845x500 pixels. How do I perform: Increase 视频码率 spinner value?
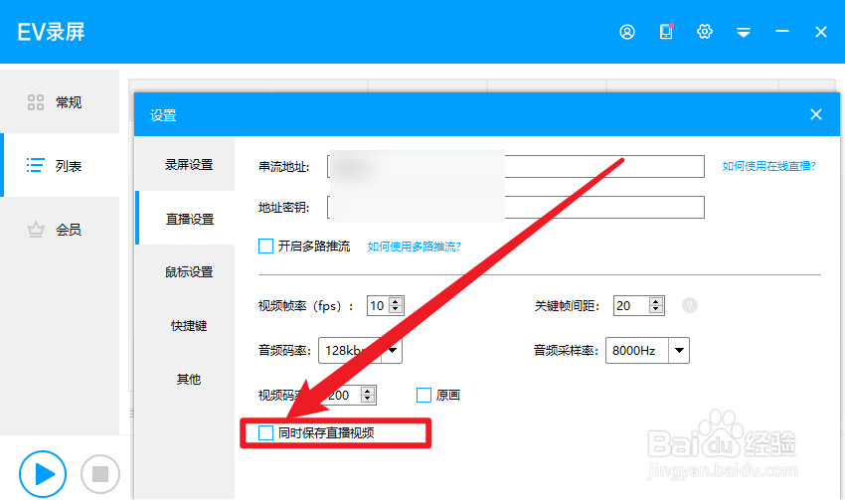pos(368,391)
